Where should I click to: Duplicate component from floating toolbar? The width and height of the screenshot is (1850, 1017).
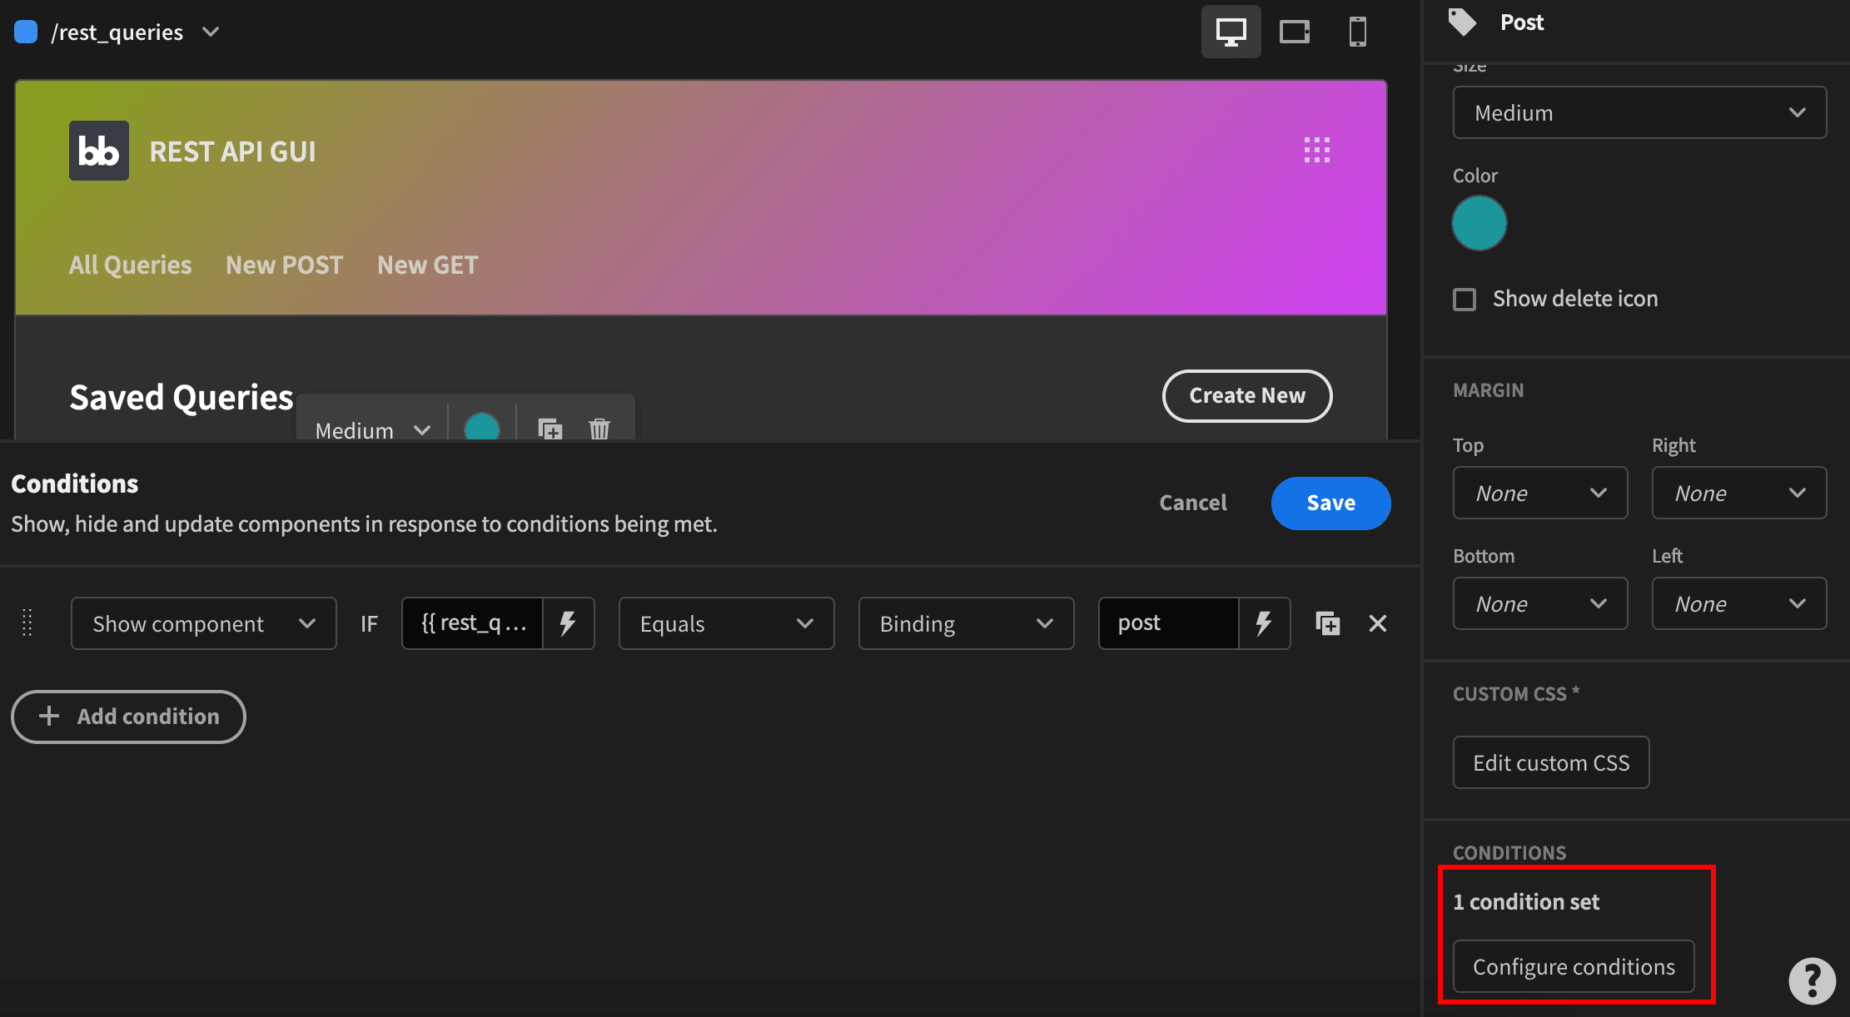pos(550,429)
